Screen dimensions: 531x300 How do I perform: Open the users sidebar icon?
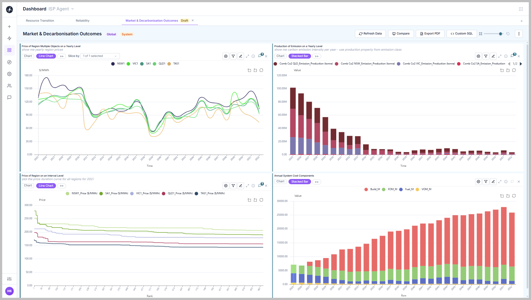9,86
